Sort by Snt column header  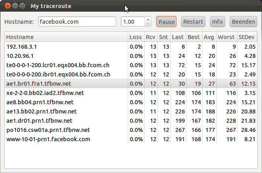pos(164,37)
